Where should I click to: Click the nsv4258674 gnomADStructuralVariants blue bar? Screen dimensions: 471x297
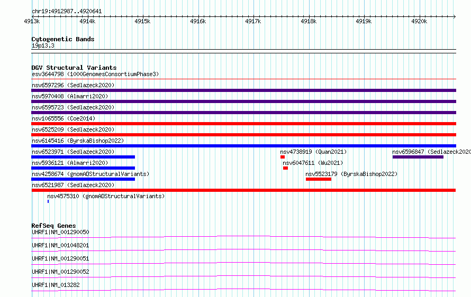[x=83, y=179]
